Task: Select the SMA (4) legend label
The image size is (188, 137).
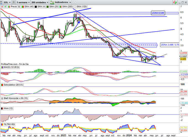Action: tap(41, 7)
